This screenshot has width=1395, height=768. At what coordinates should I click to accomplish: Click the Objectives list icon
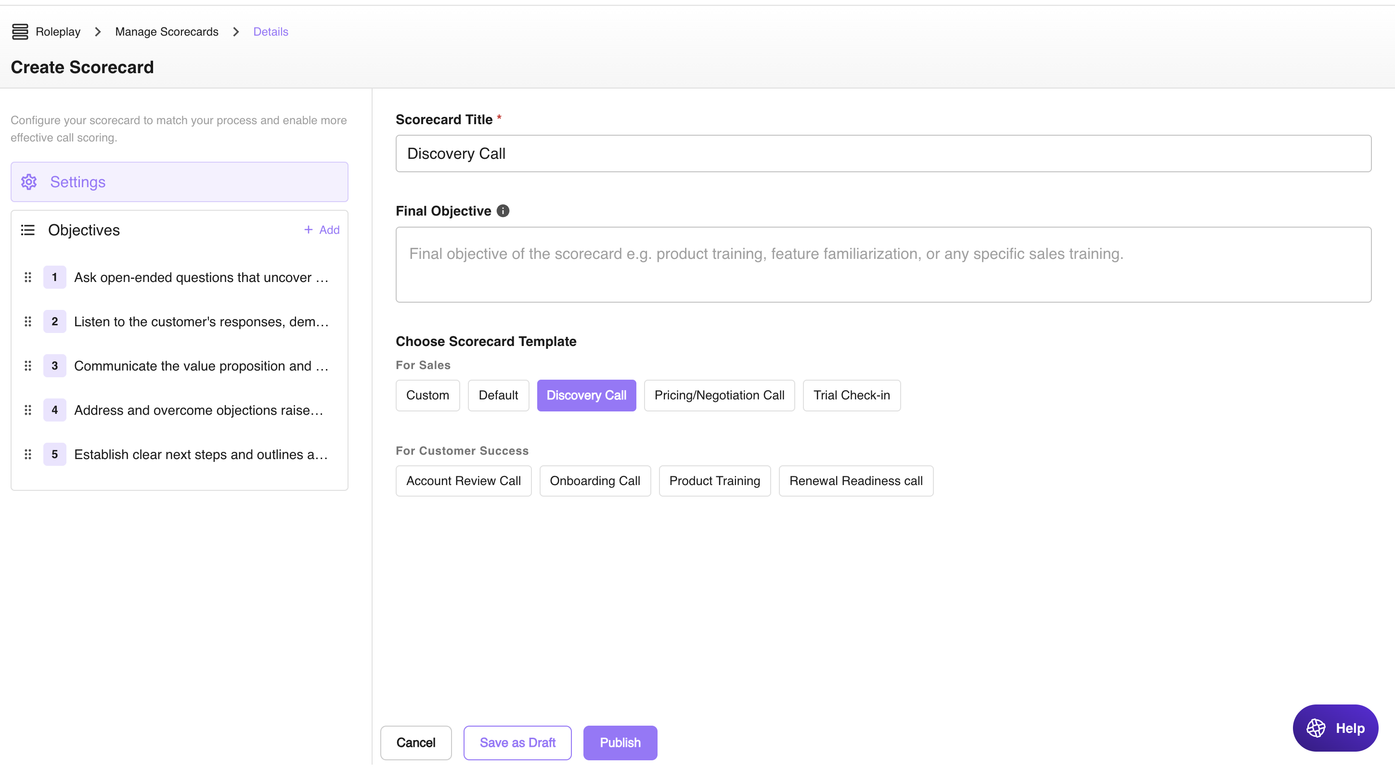(27, 230)
